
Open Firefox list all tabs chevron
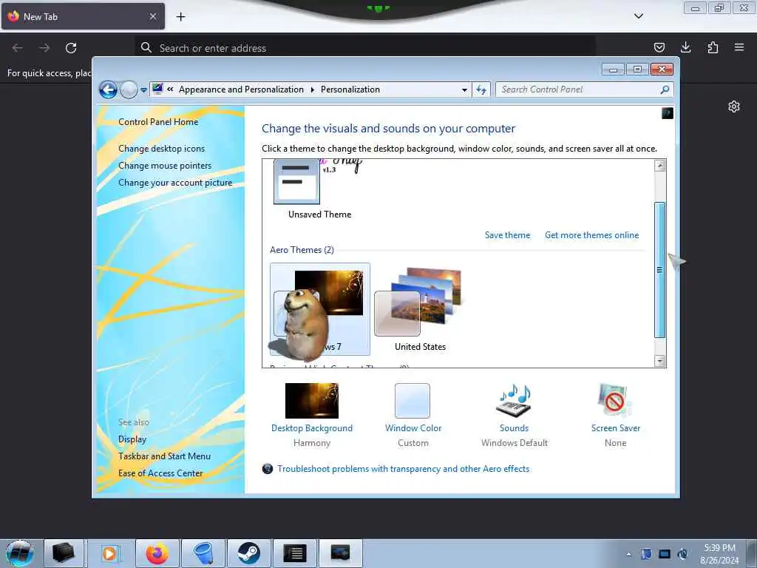point(638,16)
